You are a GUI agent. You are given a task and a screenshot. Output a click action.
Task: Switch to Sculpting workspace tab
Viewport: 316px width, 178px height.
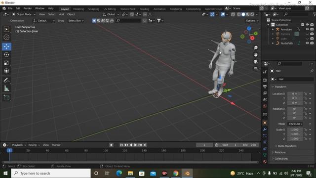pyautogui.click(x=94, y=9)
